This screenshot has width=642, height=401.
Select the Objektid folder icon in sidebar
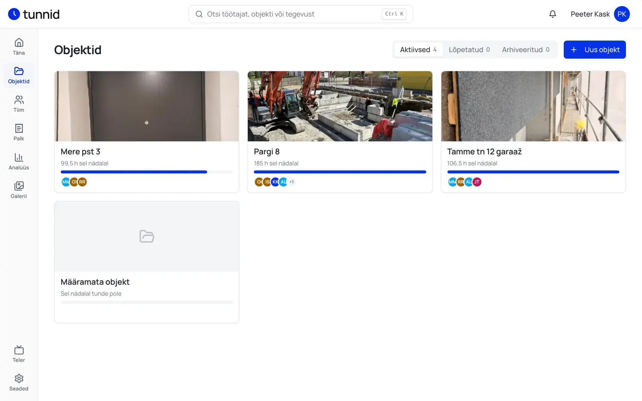point(19,71)
